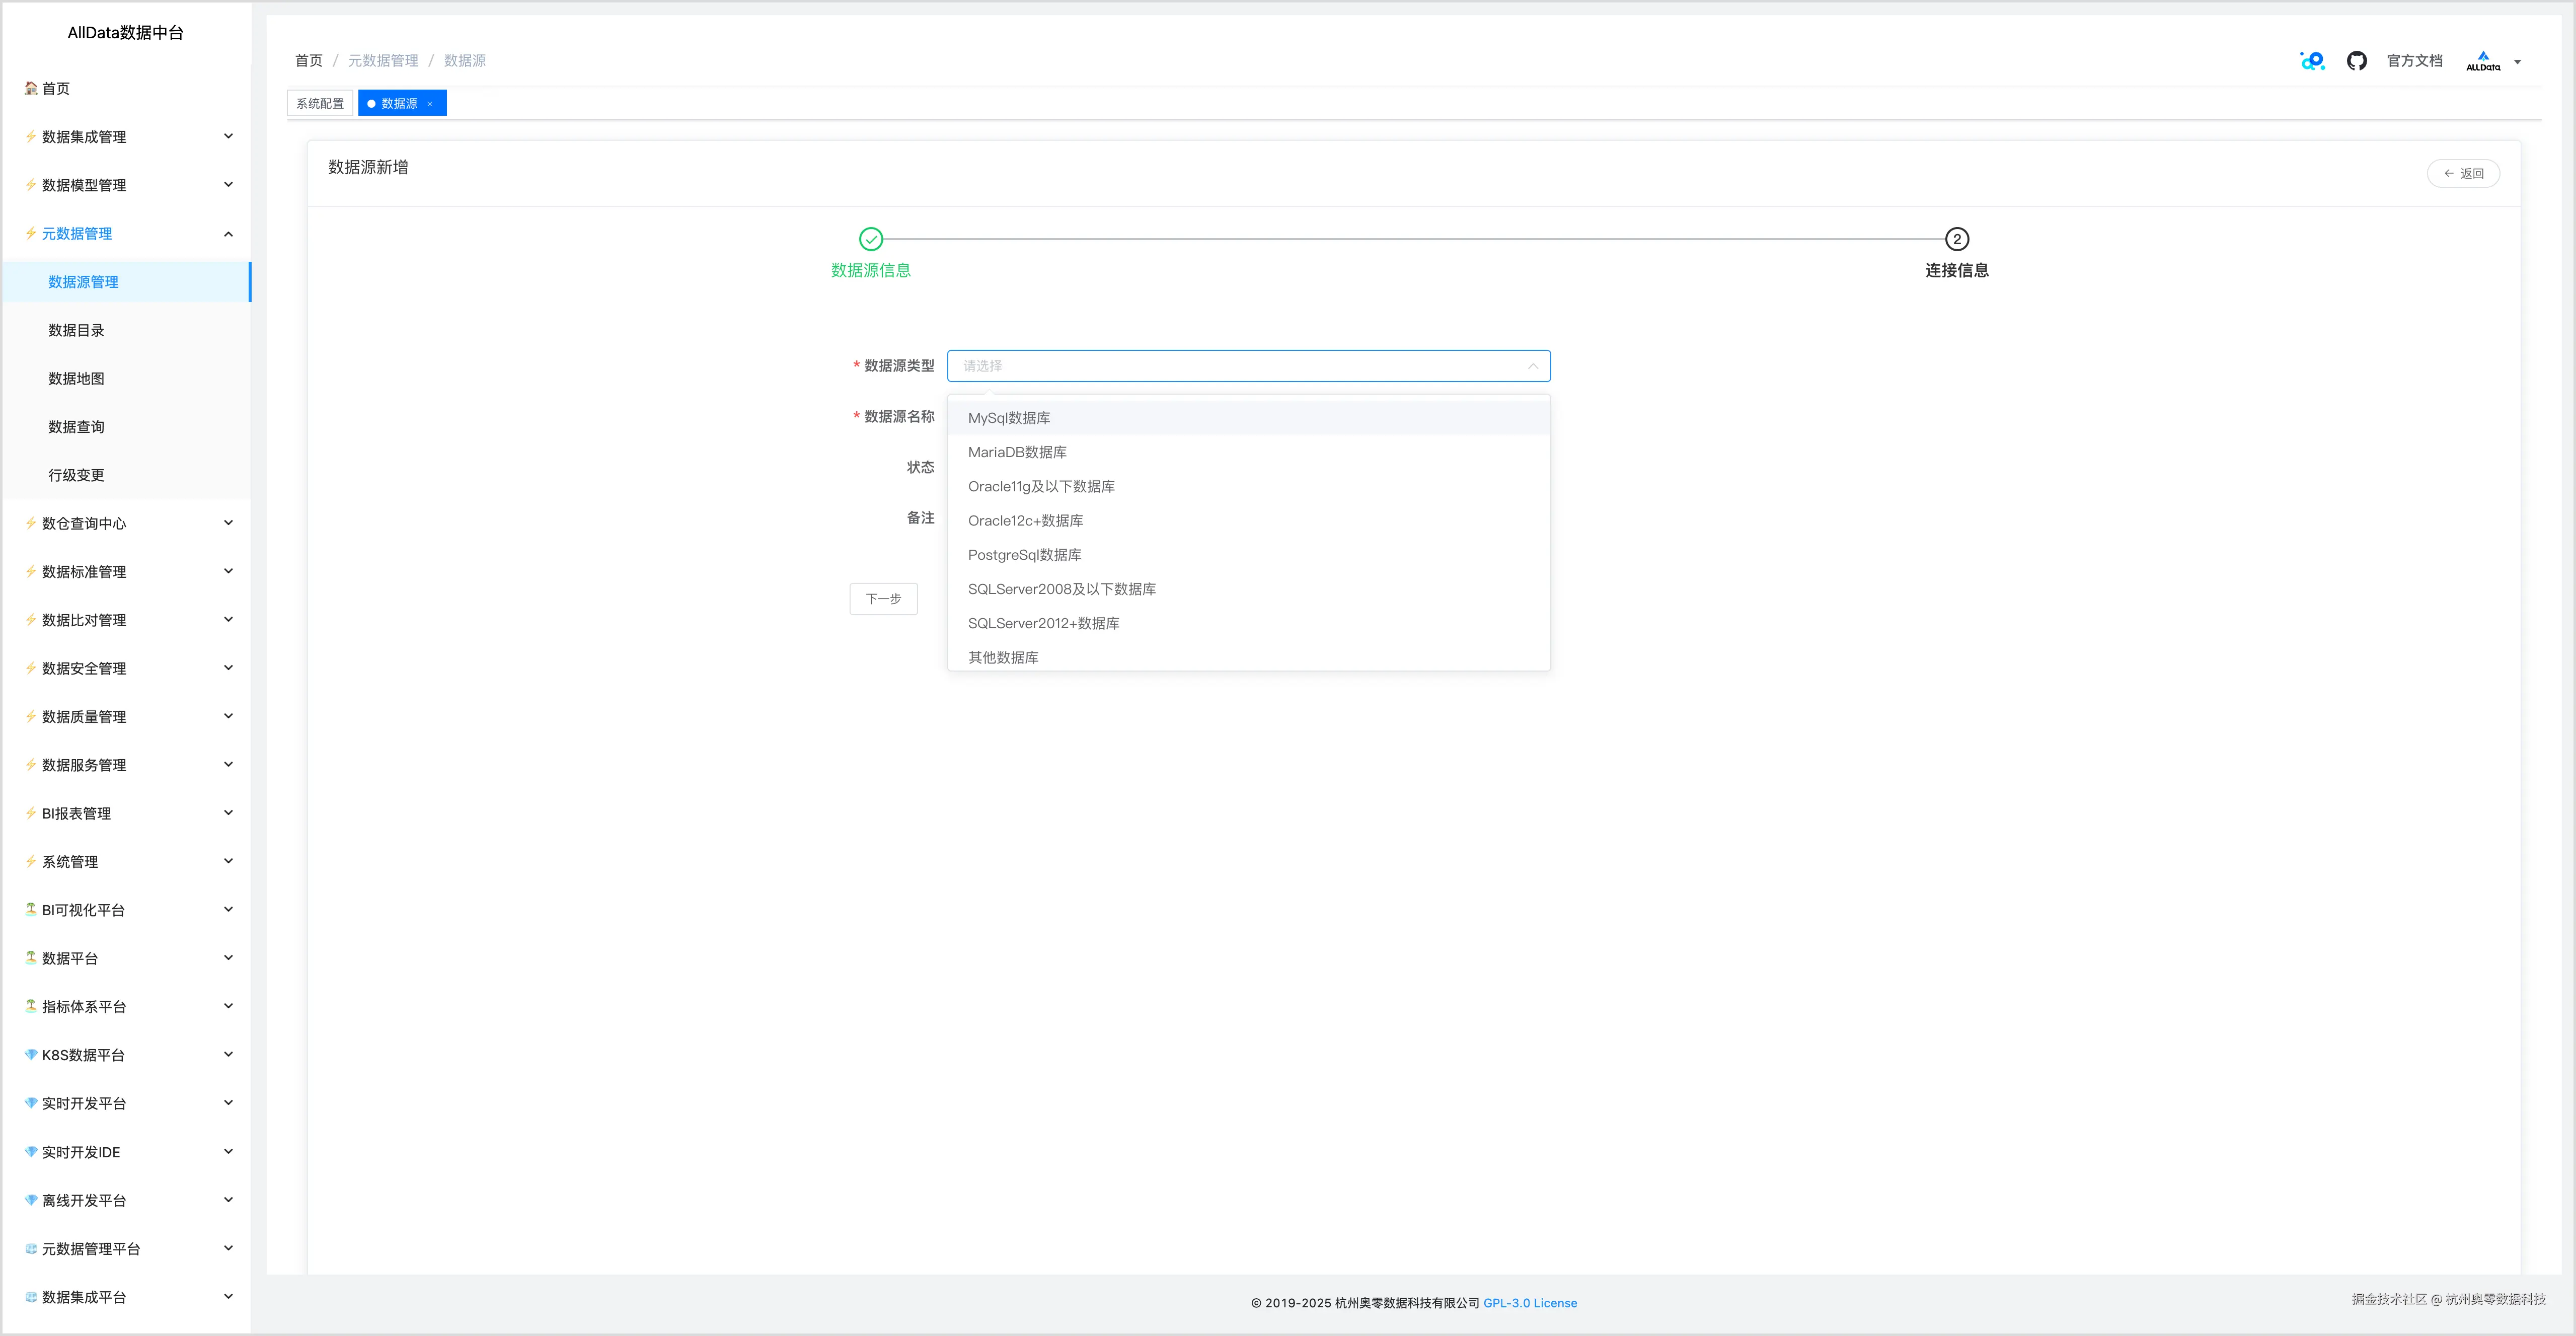The height and width of the screenshot is (1336, 2576).
Task: Switch to the 系统配置 tab
Action: click(319, 104)
